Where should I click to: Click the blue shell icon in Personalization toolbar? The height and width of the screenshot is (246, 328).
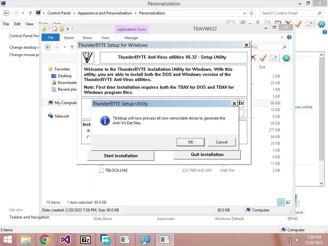322,24
